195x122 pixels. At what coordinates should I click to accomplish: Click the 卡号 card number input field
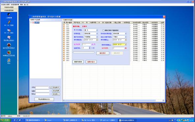(x=42, y=87)
